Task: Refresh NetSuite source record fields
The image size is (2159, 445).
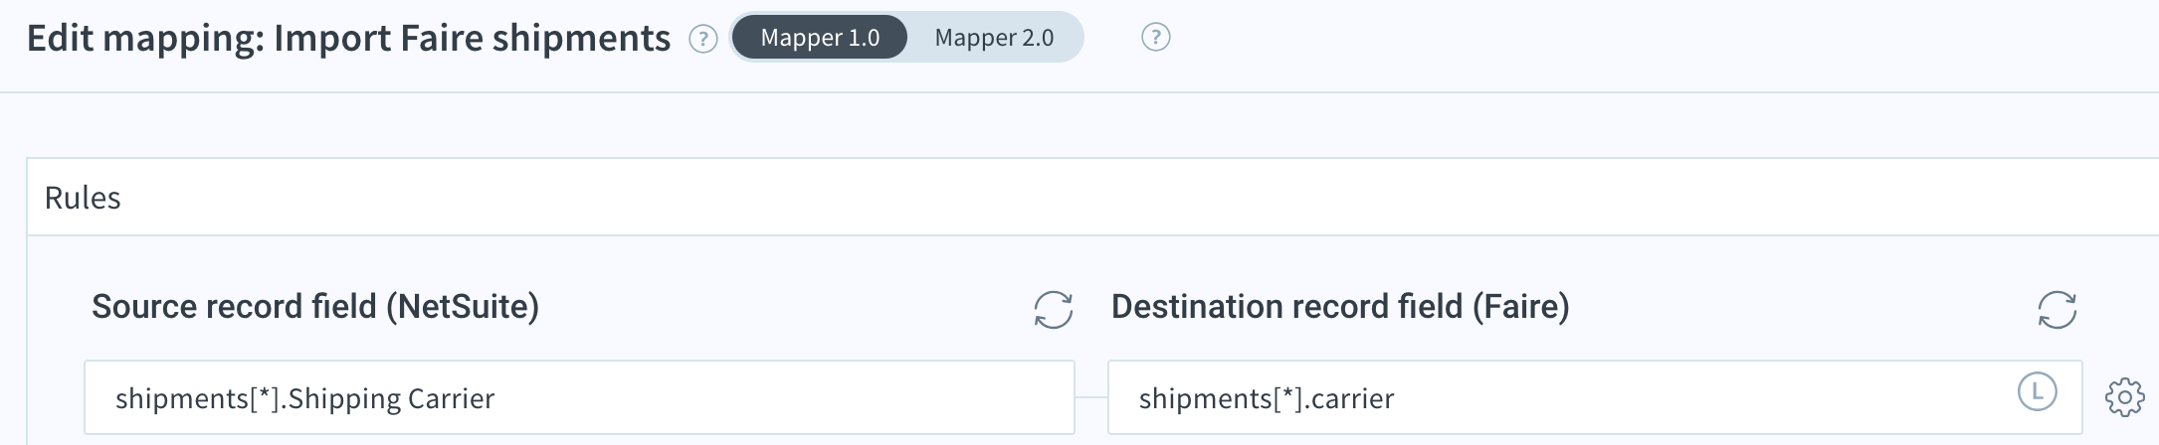Action: click(x=1053, y=310)
